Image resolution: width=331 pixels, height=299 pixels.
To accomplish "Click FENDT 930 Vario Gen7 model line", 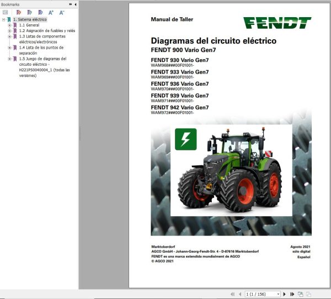I will pos(180,60).
